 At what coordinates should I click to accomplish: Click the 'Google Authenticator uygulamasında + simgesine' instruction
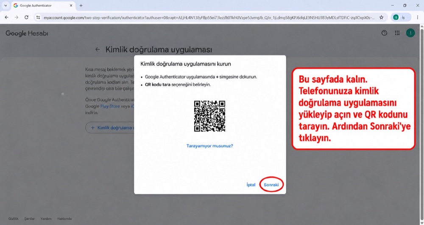pyautogui.click(x=201, y=77)
